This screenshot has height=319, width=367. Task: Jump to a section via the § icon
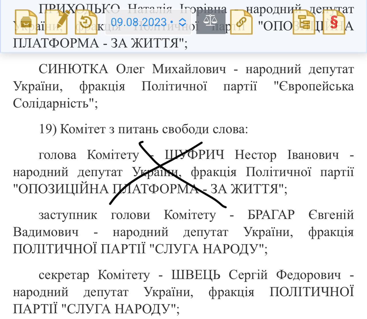[334, 22]
